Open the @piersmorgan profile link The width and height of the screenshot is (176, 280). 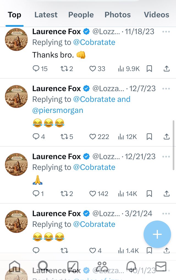click(x=58, y=110)
